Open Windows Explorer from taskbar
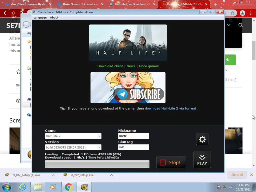Screen dimensions: 256x192 [x=38, y=187]
